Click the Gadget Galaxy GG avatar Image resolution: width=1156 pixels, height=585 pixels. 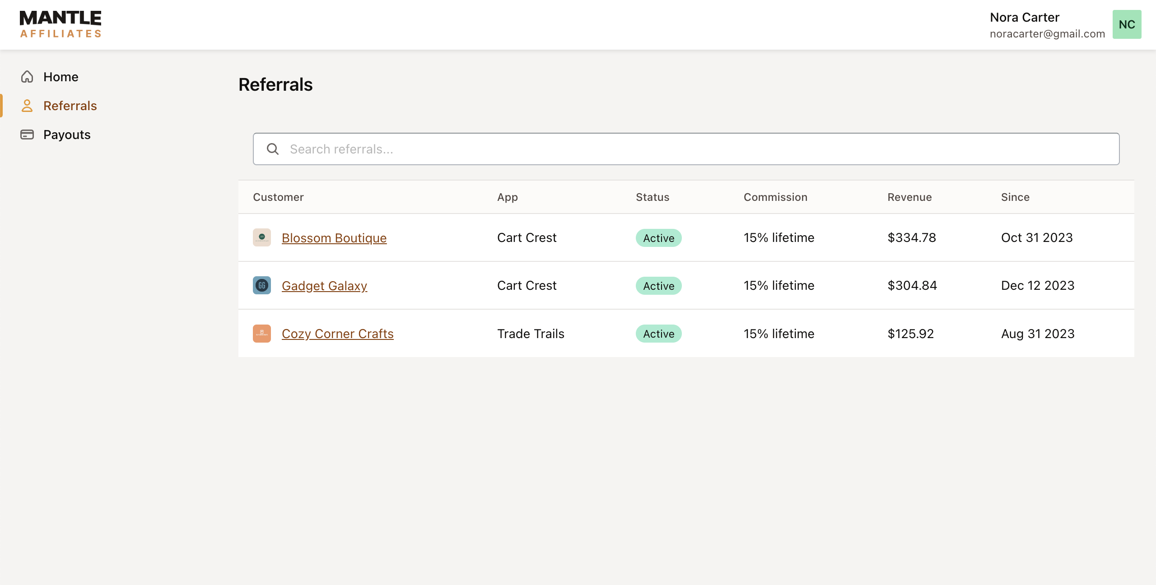coord(262,285)
